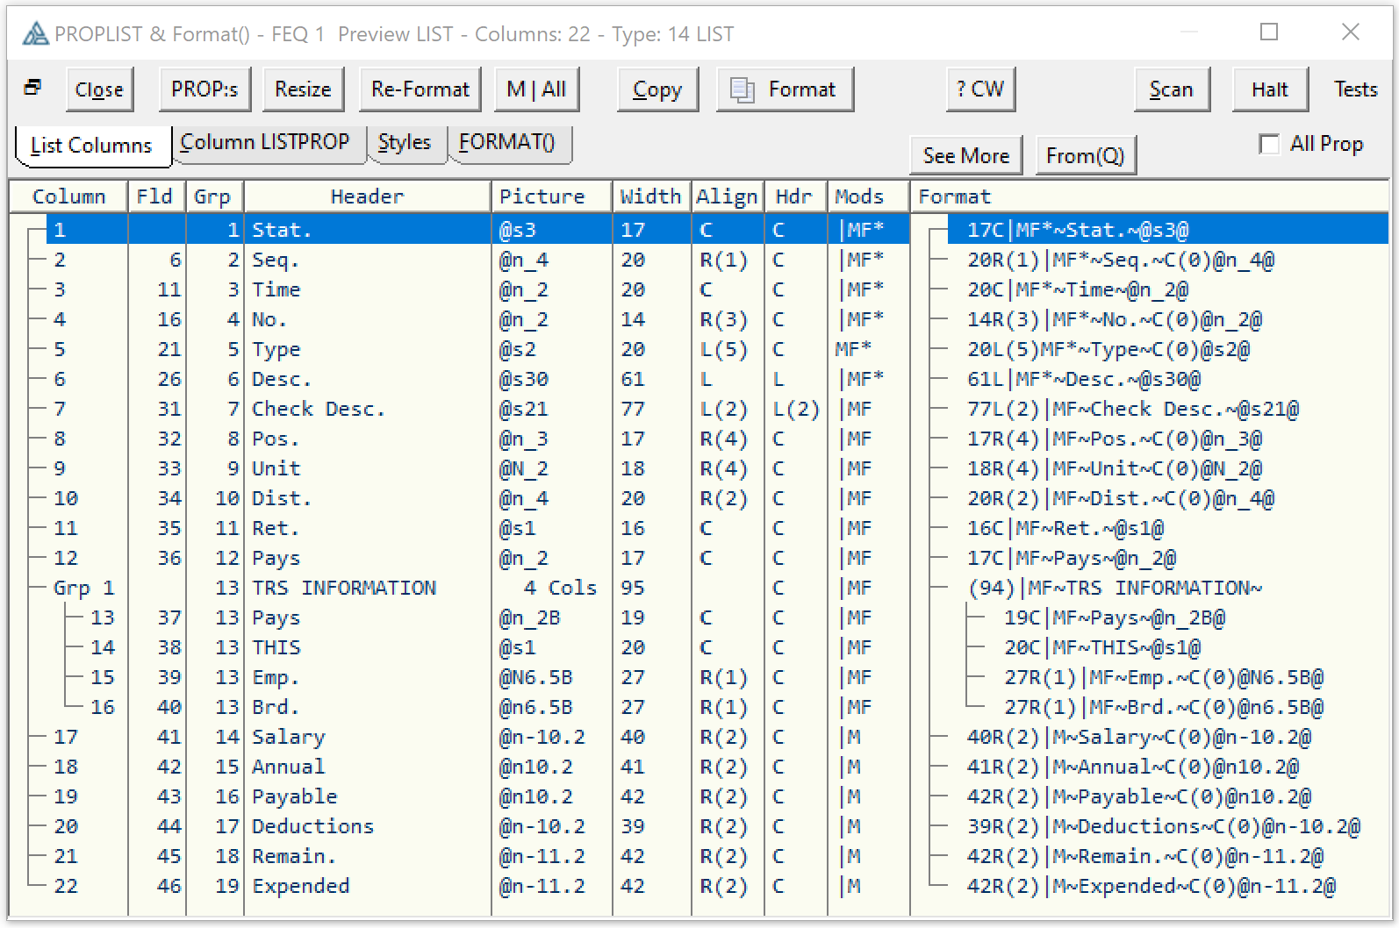
Task: Click the M | All button
Action: [x=536, y=89]
